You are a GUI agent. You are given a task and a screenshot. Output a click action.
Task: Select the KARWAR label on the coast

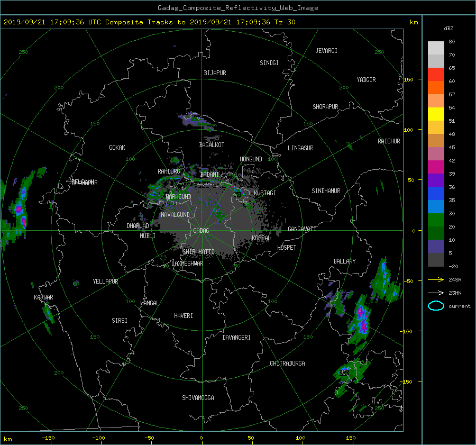[43, 297]
